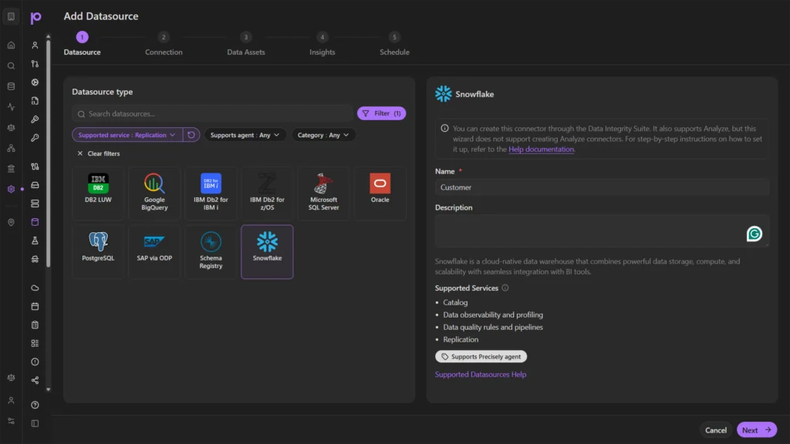The image size is (790, 444).
Task: Open the share nodes icon in the sidebar
Action: click(35, 380)
